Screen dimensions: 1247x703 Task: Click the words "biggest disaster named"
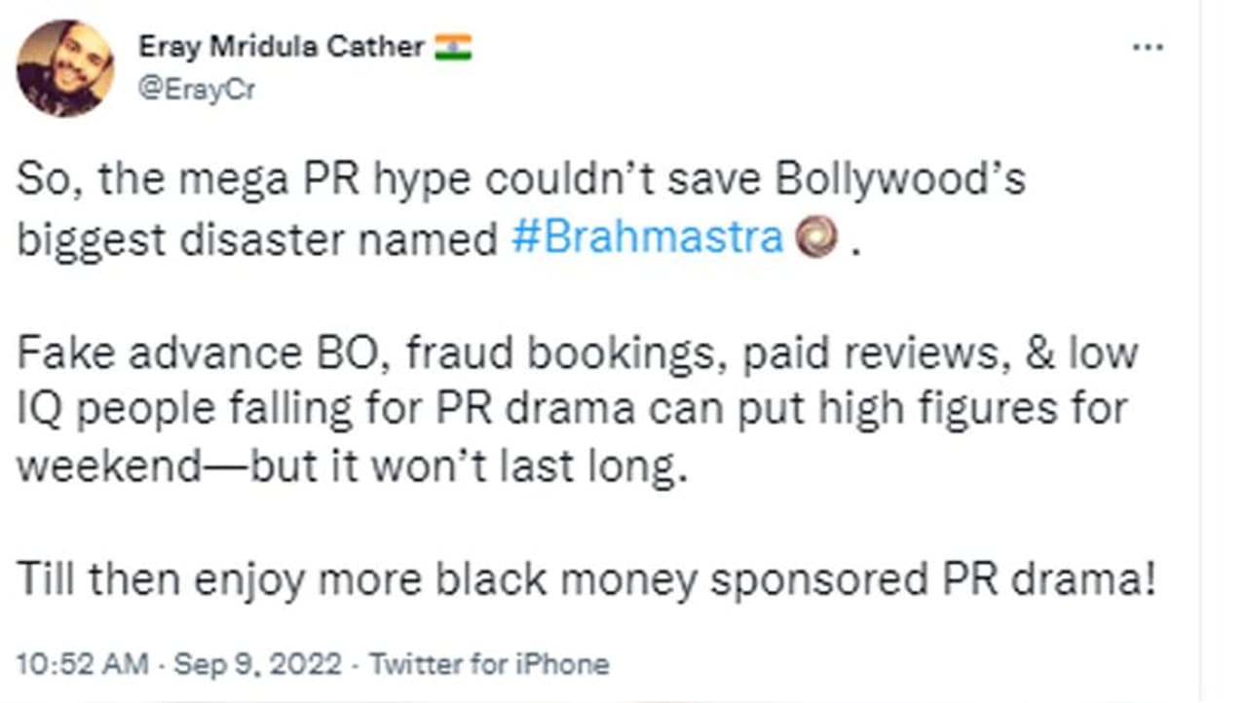257,240
